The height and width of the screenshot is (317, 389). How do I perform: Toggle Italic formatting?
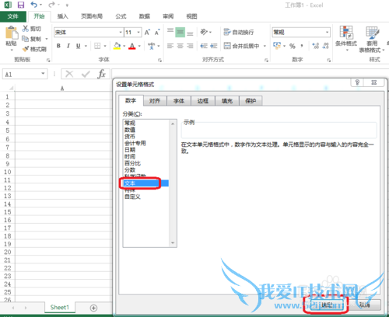pyautogui.click(x=68, y=46)
